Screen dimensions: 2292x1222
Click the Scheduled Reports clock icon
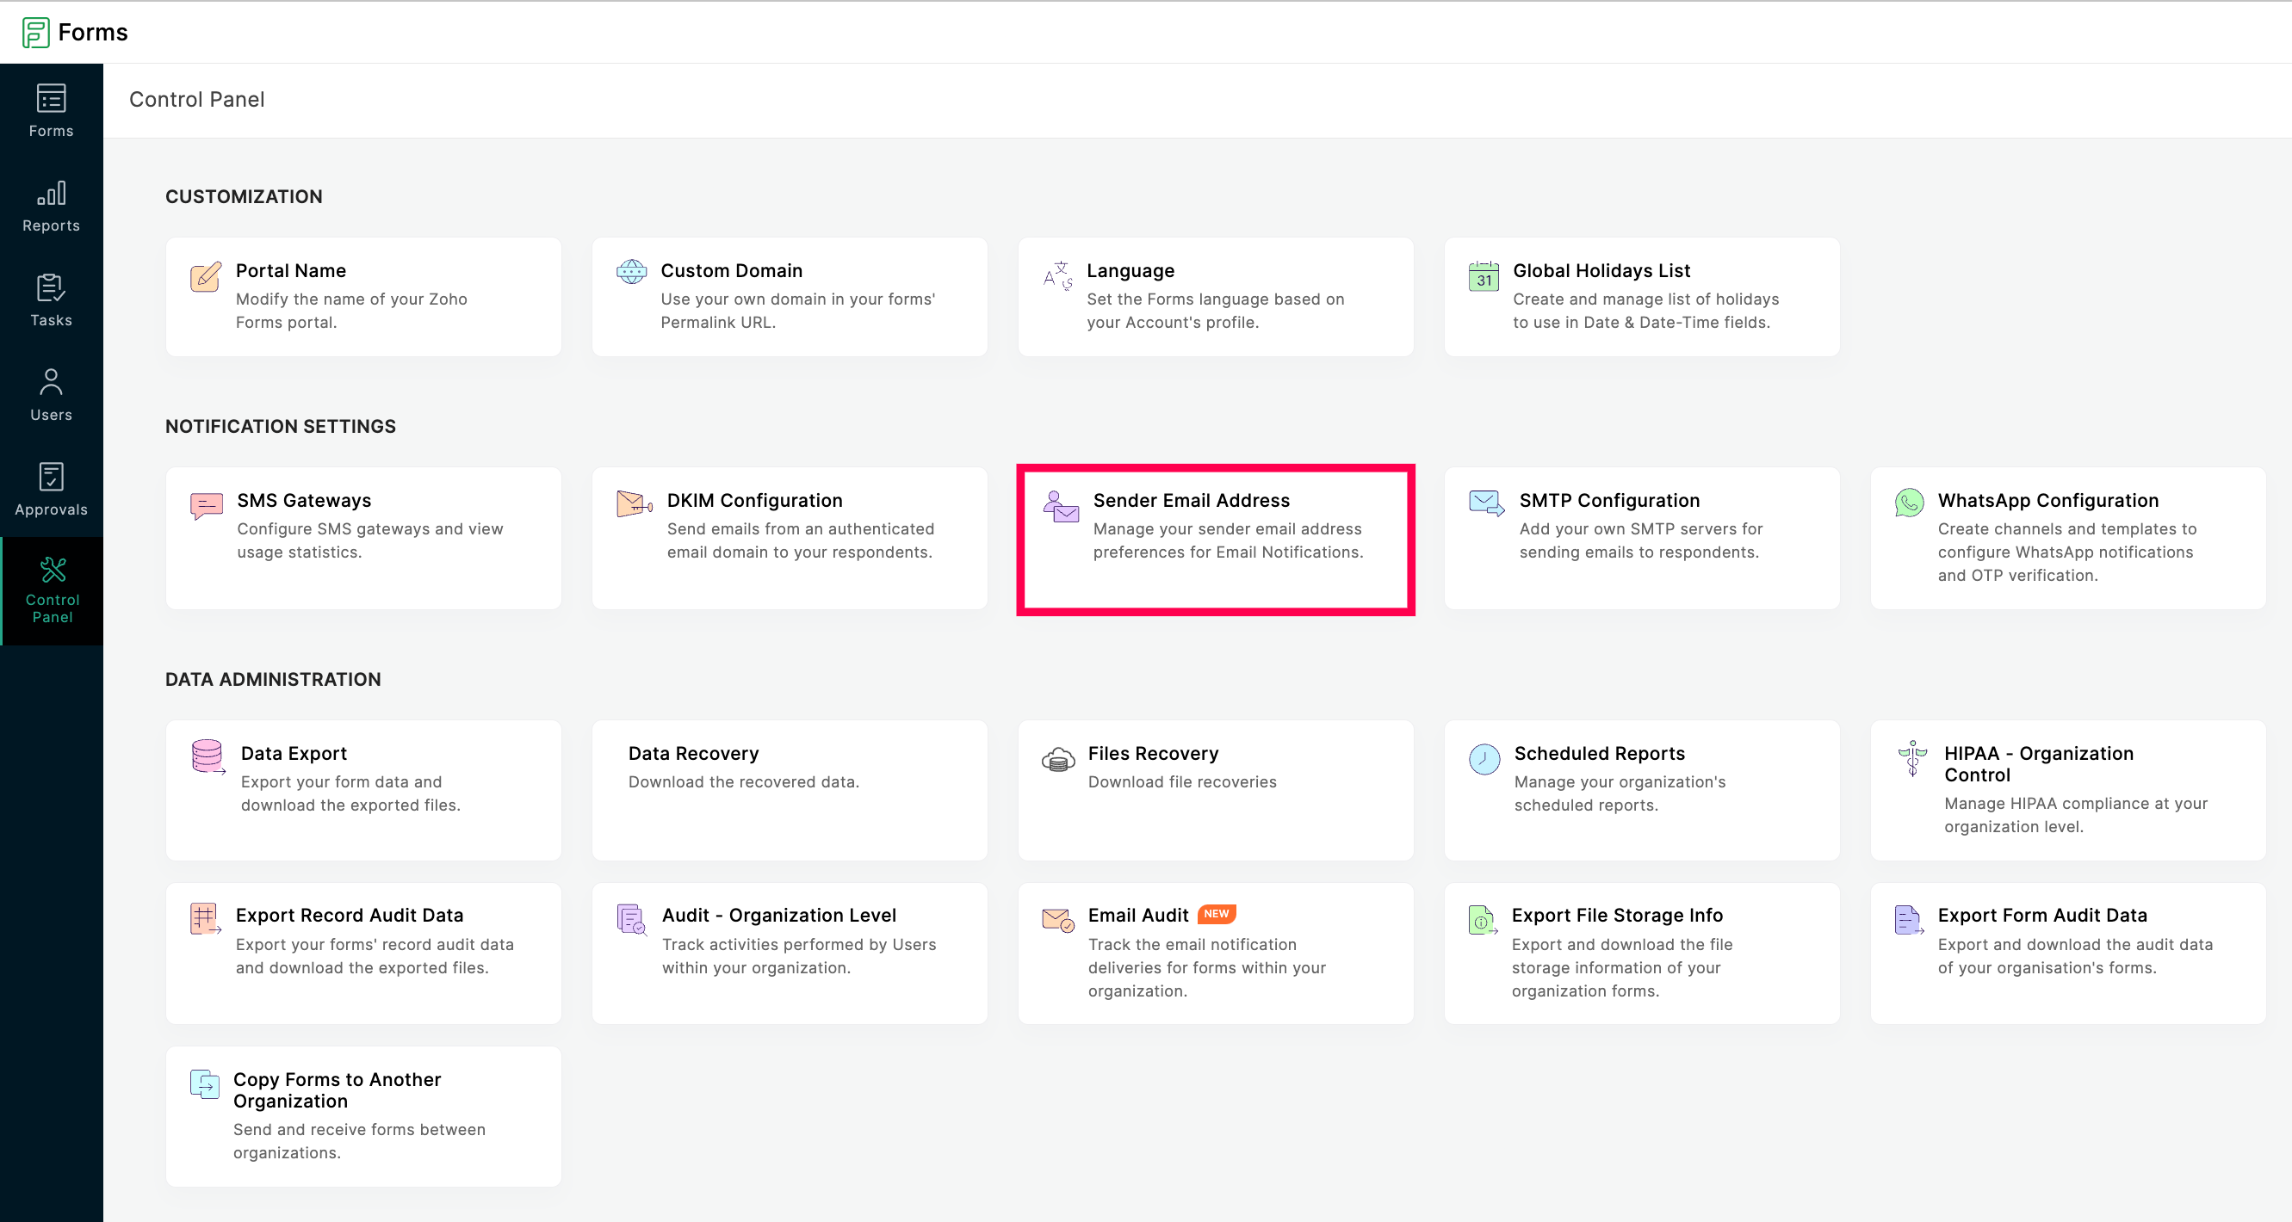click(x=1484, y=759)
